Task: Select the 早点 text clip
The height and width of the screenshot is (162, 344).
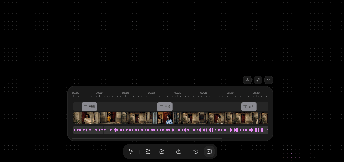Action: click(x=165, y=107)
